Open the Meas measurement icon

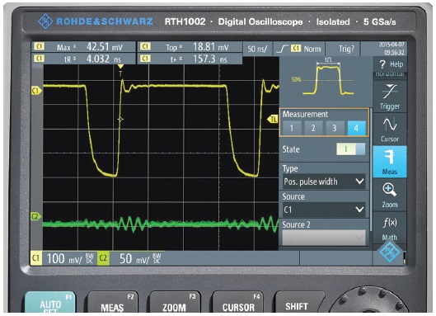tap(390, 162)
